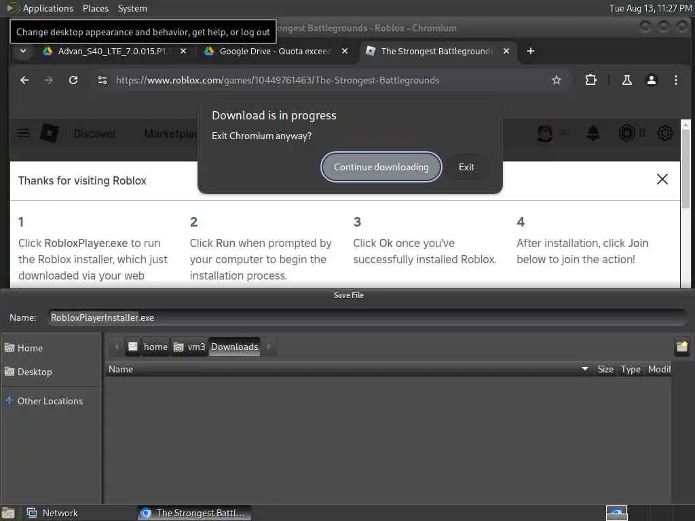
Task: Switch to The Strongest Battl... taskbar item
Action: tap(194, 513)
